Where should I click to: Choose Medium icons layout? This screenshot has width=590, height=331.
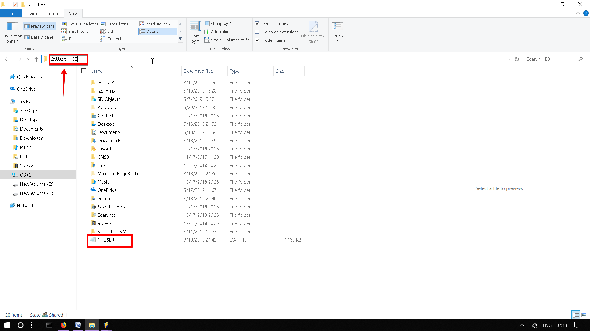(x=156, y=24)
